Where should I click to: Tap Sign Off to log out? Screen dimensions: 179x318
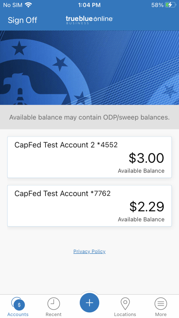tap(22, 20)
